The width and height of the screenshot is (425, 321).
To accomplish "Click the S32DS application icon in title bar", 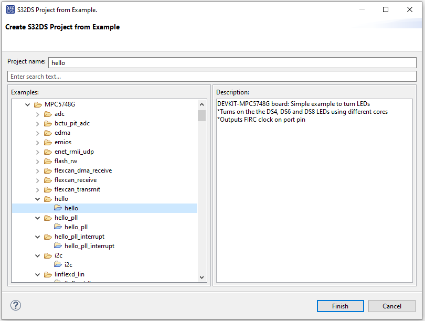I will coord(10,9).
